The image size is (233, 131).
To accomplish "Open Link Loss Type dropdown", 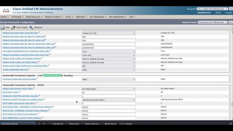I will pos(108,55).
